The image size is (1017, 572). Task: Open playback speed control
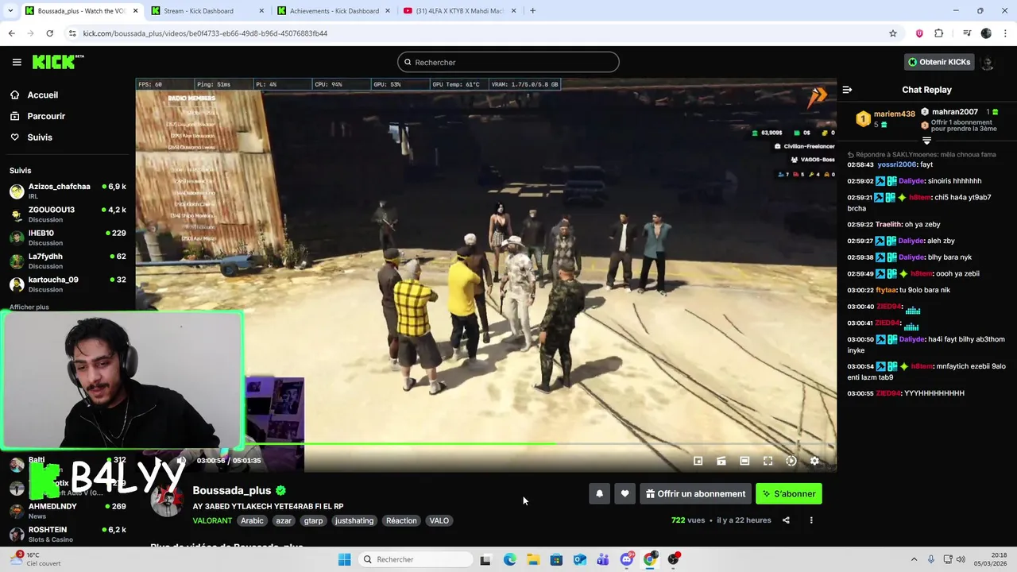coord(791,461)
